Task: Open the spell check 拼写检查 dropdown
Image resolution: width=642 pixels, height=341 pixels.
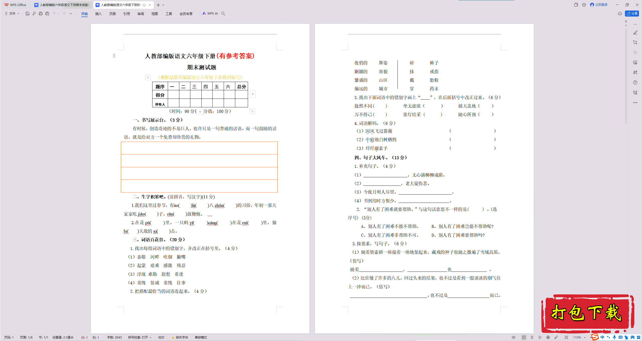Action: click(x=140, y=337)
